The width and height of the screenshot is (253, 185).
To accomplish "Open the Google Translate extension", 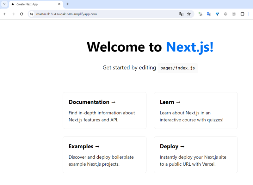I will [209, 14].
